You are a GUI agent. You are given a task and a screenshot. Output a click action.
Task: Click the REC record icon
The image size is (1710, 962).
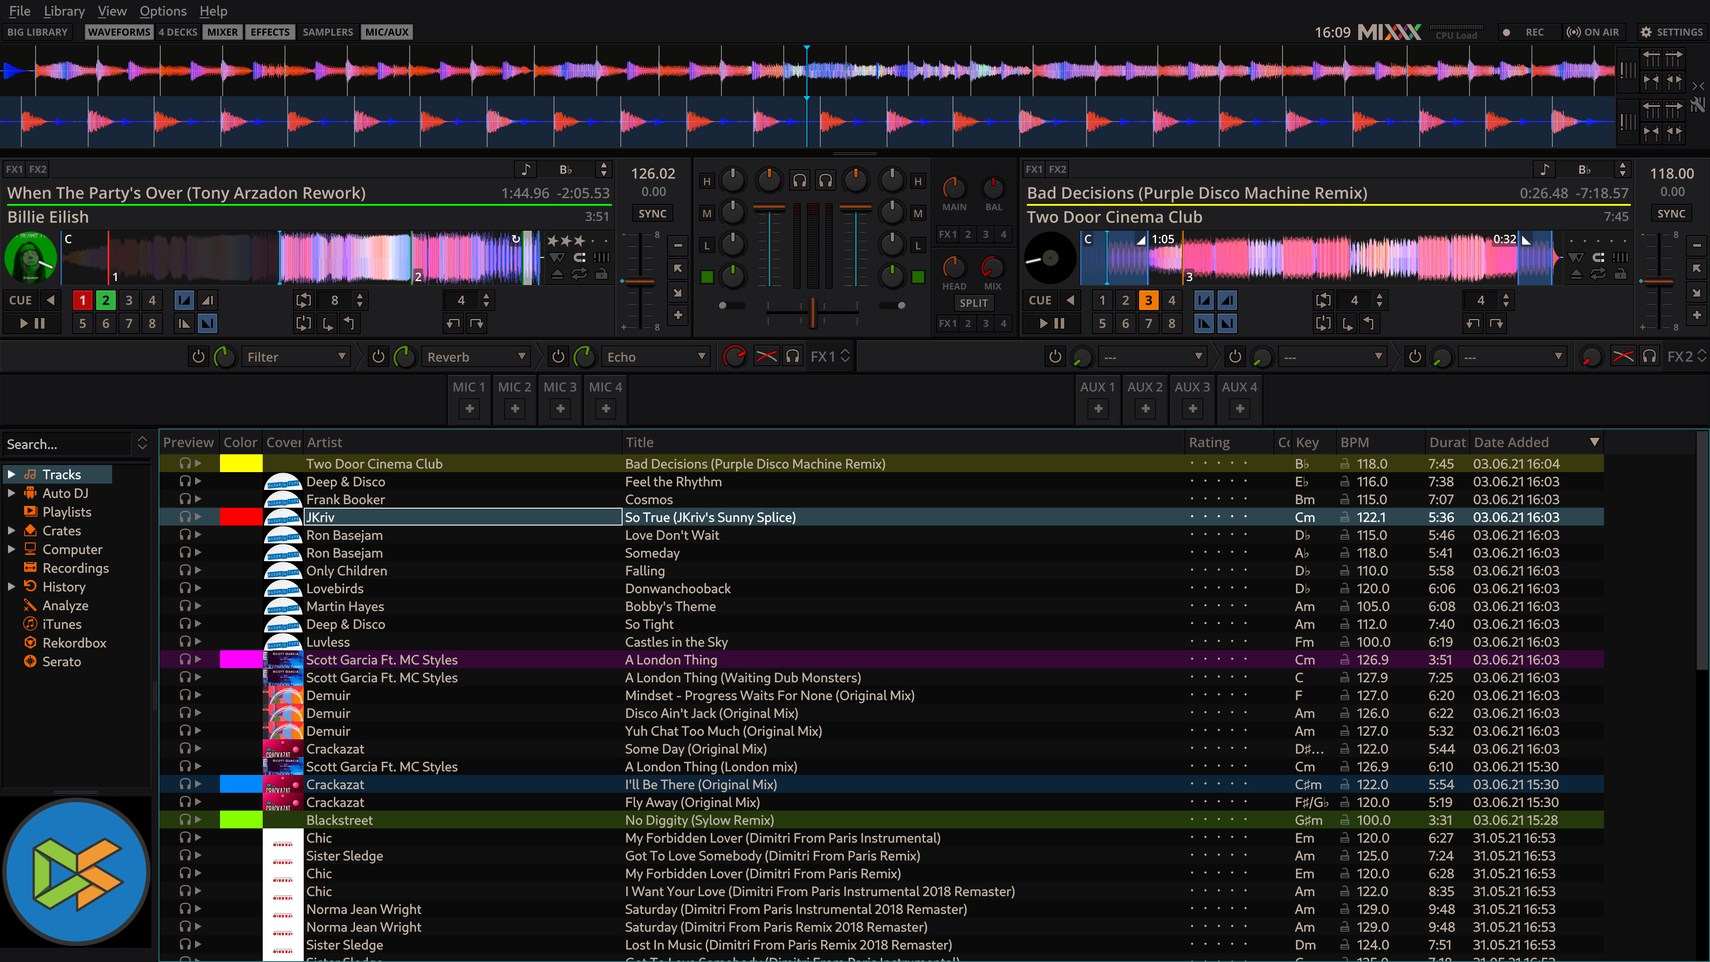coord(1506,32)
